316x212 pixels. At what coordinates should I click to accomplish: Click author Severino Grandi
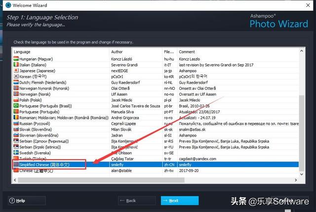pos(124,65)
